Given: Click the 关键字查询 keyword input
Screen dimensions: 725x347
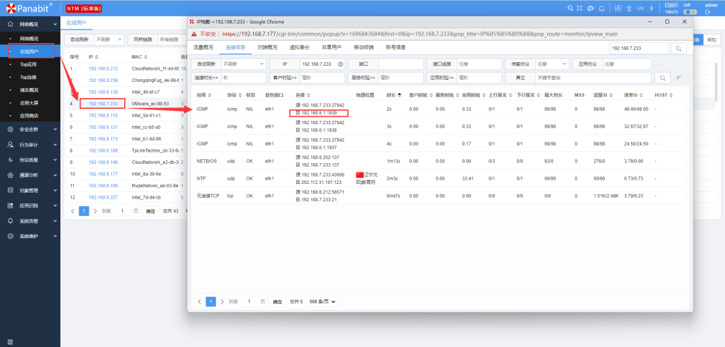Looking at the screenshot, I should point(593,78).
